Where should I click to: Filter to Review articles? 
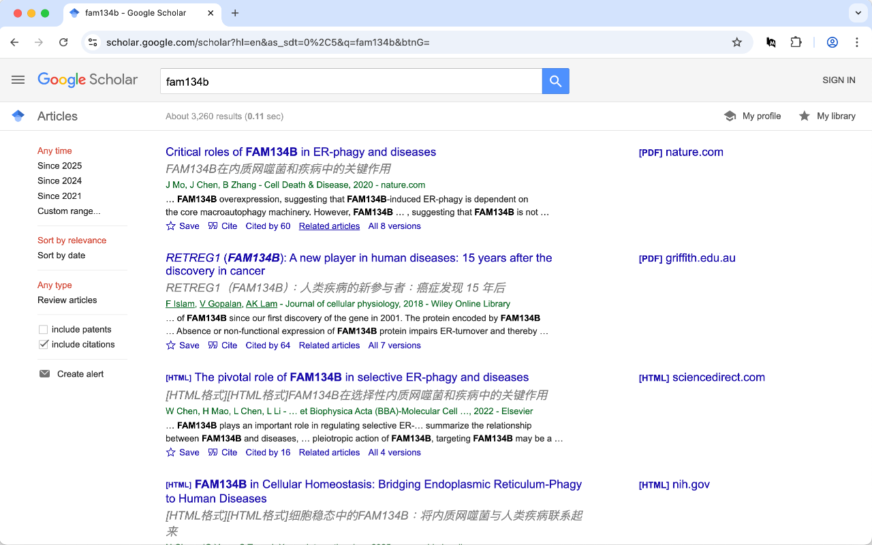coord(67,300)
